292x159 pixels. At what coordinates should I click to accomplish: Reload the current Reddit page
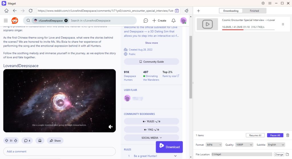(31, 11)
